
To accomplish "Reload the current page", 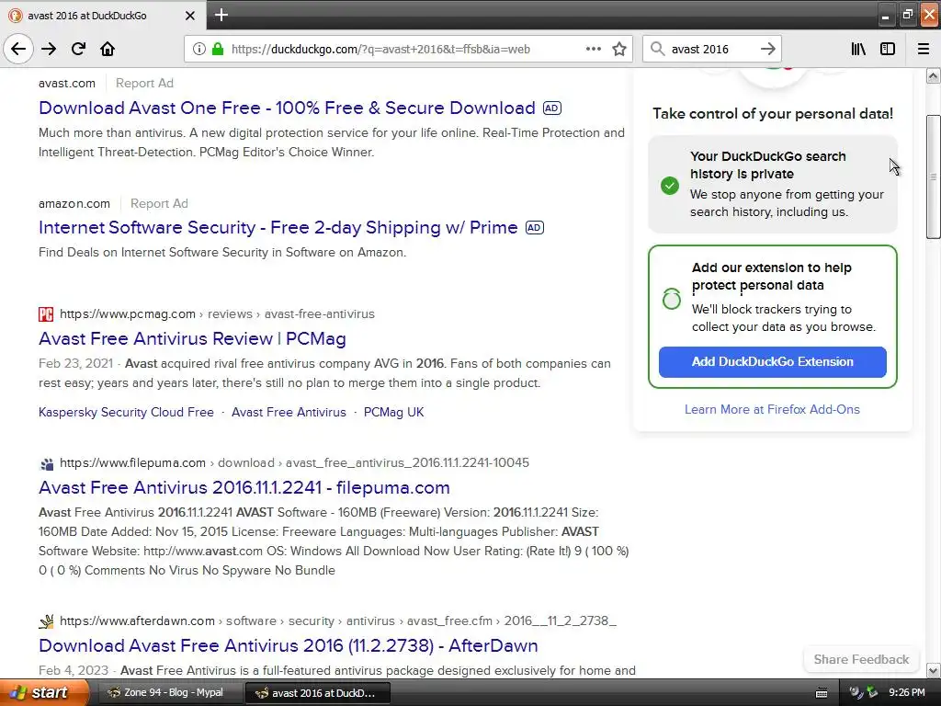I will coord(78,49).
